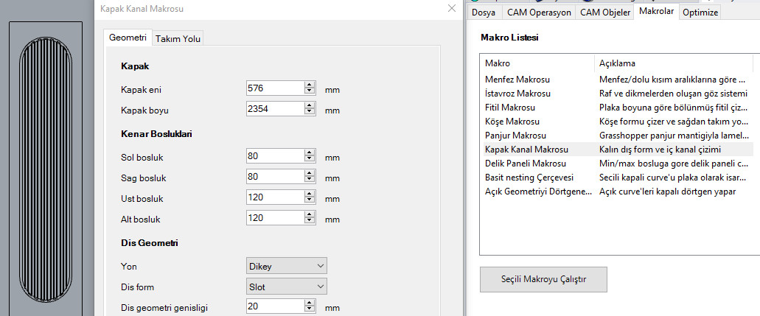
Task: Increase Kapak boyu with up arrow
Action: 310,105
